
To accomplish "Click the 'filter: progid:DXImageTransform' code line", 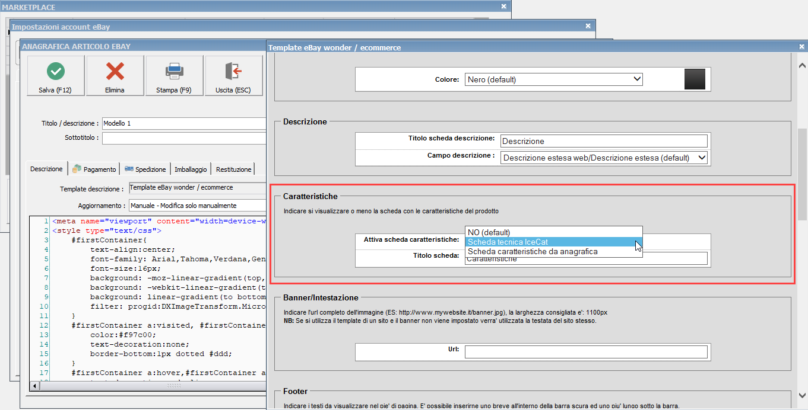I will tap(178, 306).
